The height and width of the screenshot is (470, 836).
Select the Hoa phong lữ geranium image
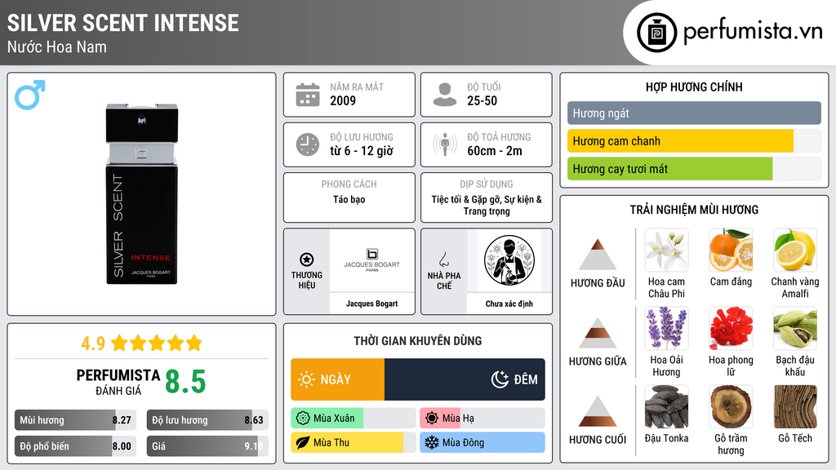731,328
